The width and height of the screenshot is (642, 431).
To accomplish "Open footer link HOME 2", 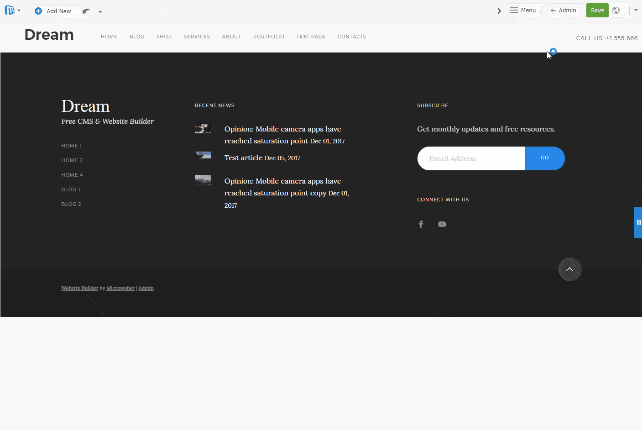I will (x=72, y=160).
